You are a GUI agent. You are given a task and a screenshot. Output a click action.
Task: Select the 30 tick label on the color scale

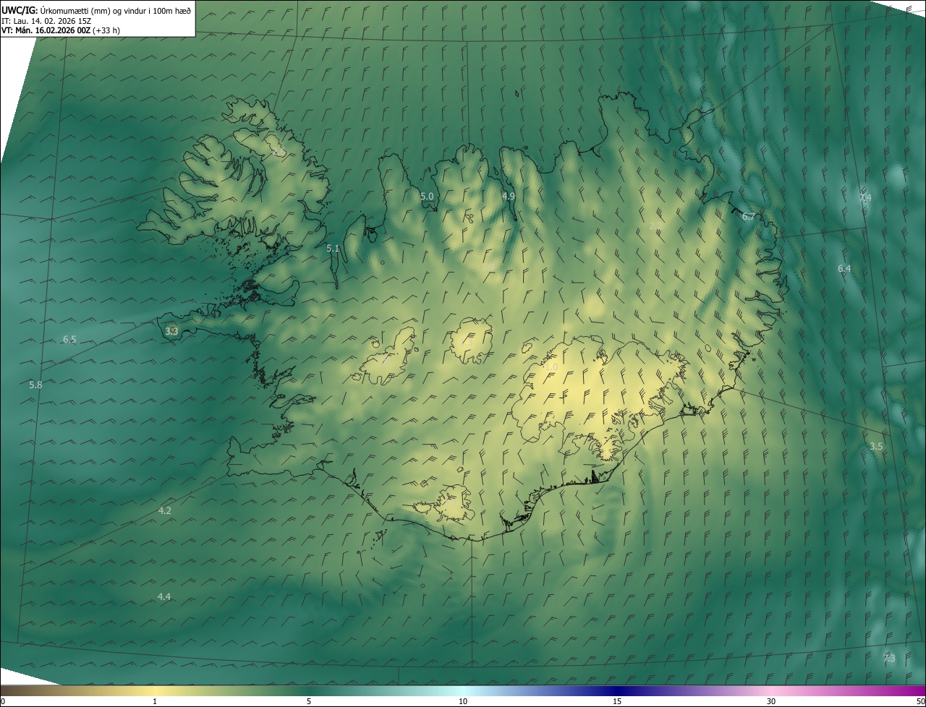click(x=771, y=701)
